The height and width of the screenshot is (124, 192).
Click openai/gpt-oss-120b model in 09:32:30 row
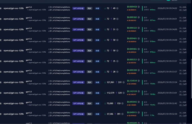pos(14,114)
